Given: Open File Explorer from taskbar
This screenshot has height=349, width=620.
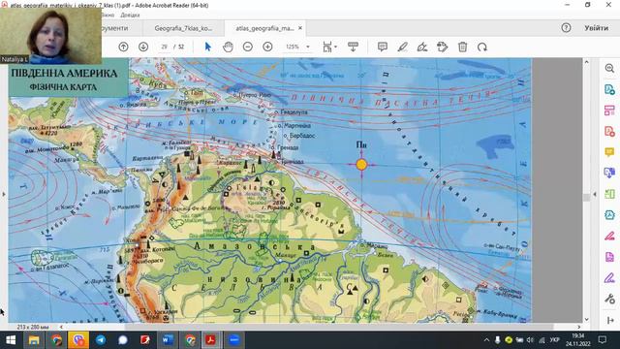Looking at the screenshot, I should coord(34,340).
